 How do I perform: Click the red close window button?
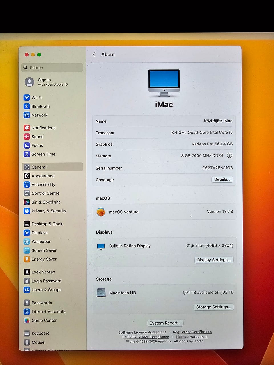click(x=27, y=55)
